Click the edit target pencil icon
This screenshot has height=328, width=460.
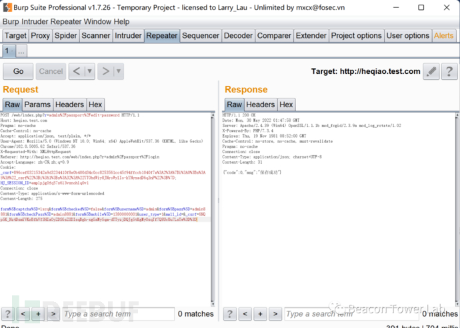(431, 71)
